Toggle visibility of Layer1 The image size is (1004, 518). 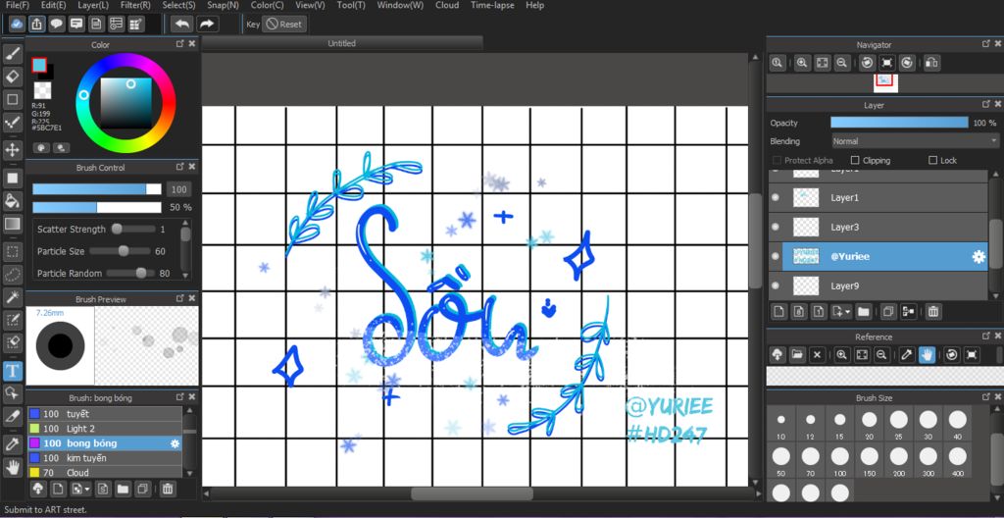[x=777, y=198]
